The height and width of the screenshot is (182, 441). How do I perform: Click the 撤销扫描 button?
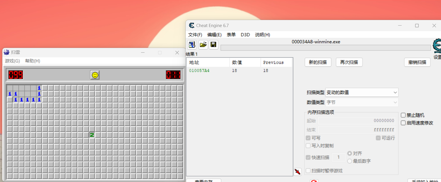pos(417,62)
